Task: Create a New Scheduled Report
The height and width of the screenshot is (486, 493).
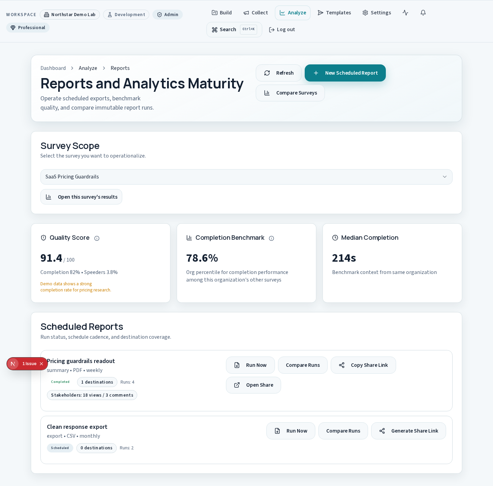Action: [345, 73]
